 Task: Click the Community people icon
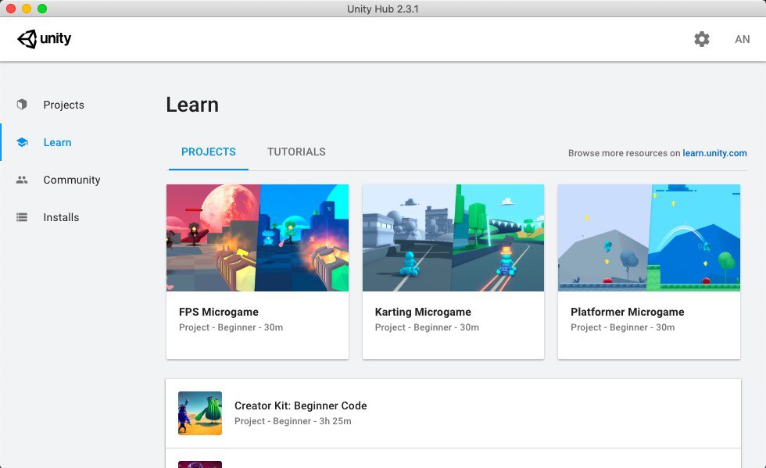[22, 180]
